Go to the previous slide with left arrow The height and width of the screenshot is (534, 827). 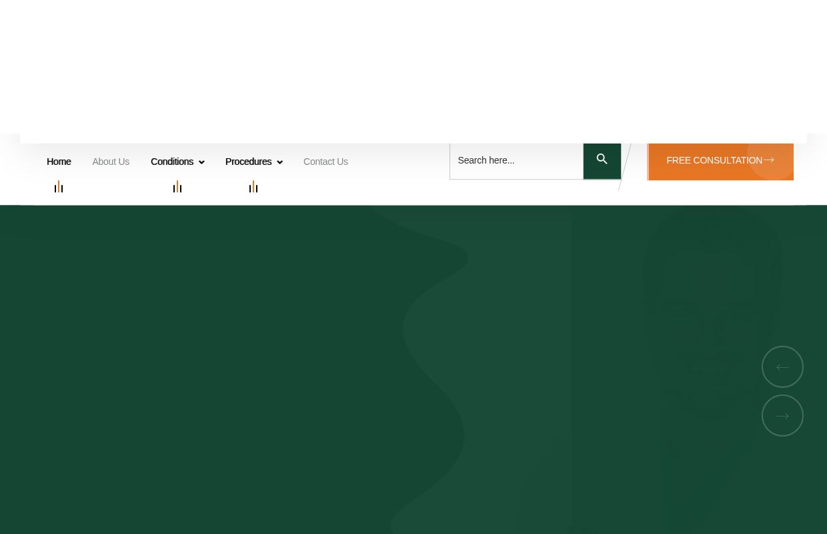pos(782,366)
